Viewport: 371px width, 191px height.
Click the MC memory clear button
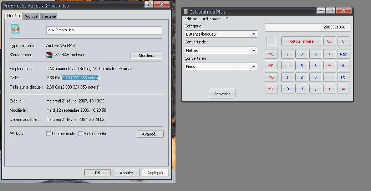pyautogui.click(x=271, y=54)
